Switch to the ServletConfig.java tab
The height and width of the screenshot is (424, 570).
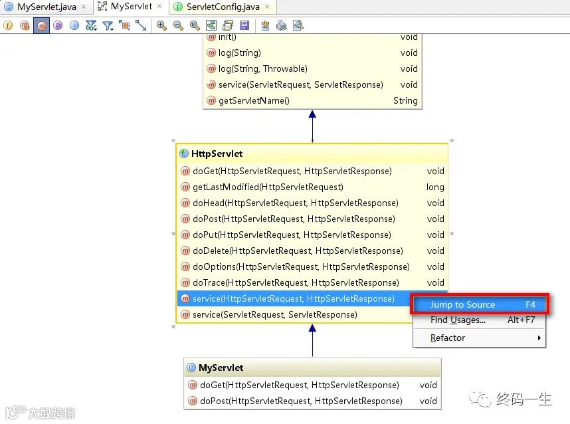point(223,7)
